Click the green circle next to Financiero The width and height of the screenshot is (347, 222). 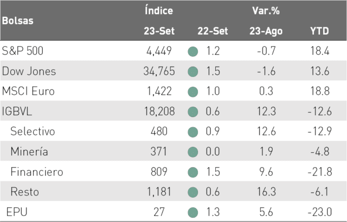pos(193,172)
